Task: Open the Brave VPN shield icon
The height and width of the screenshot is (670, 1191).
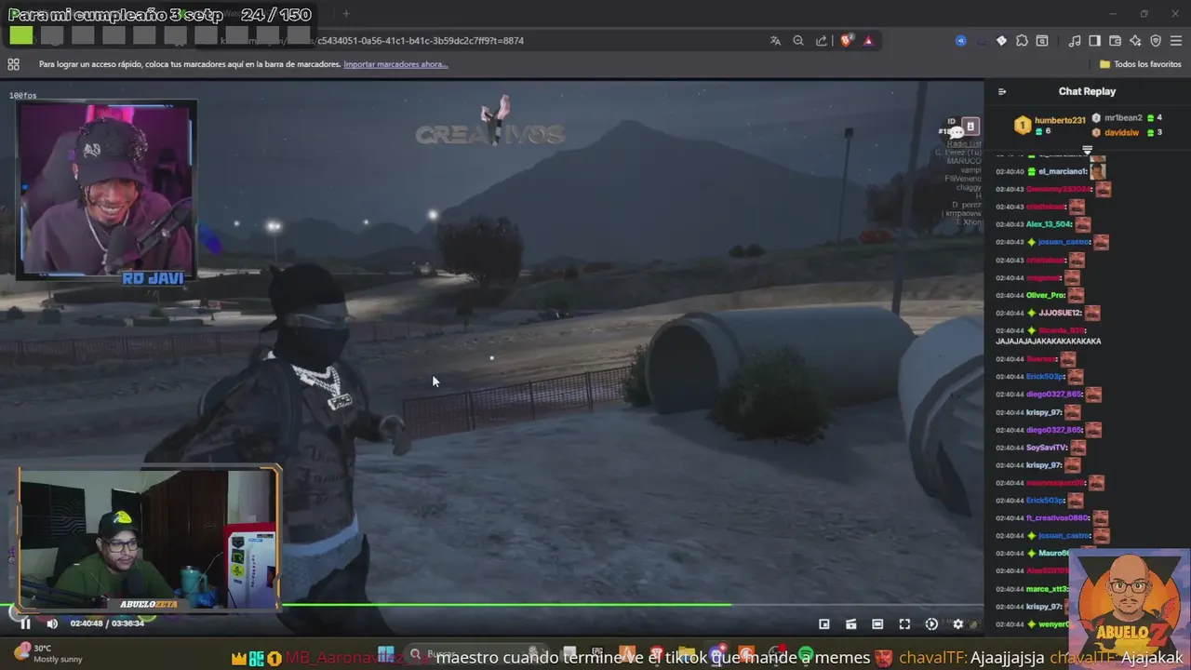Action: point(1156,41)
